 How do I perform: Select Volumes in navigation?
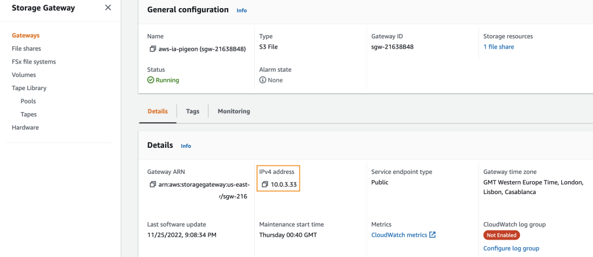(24, 75)
